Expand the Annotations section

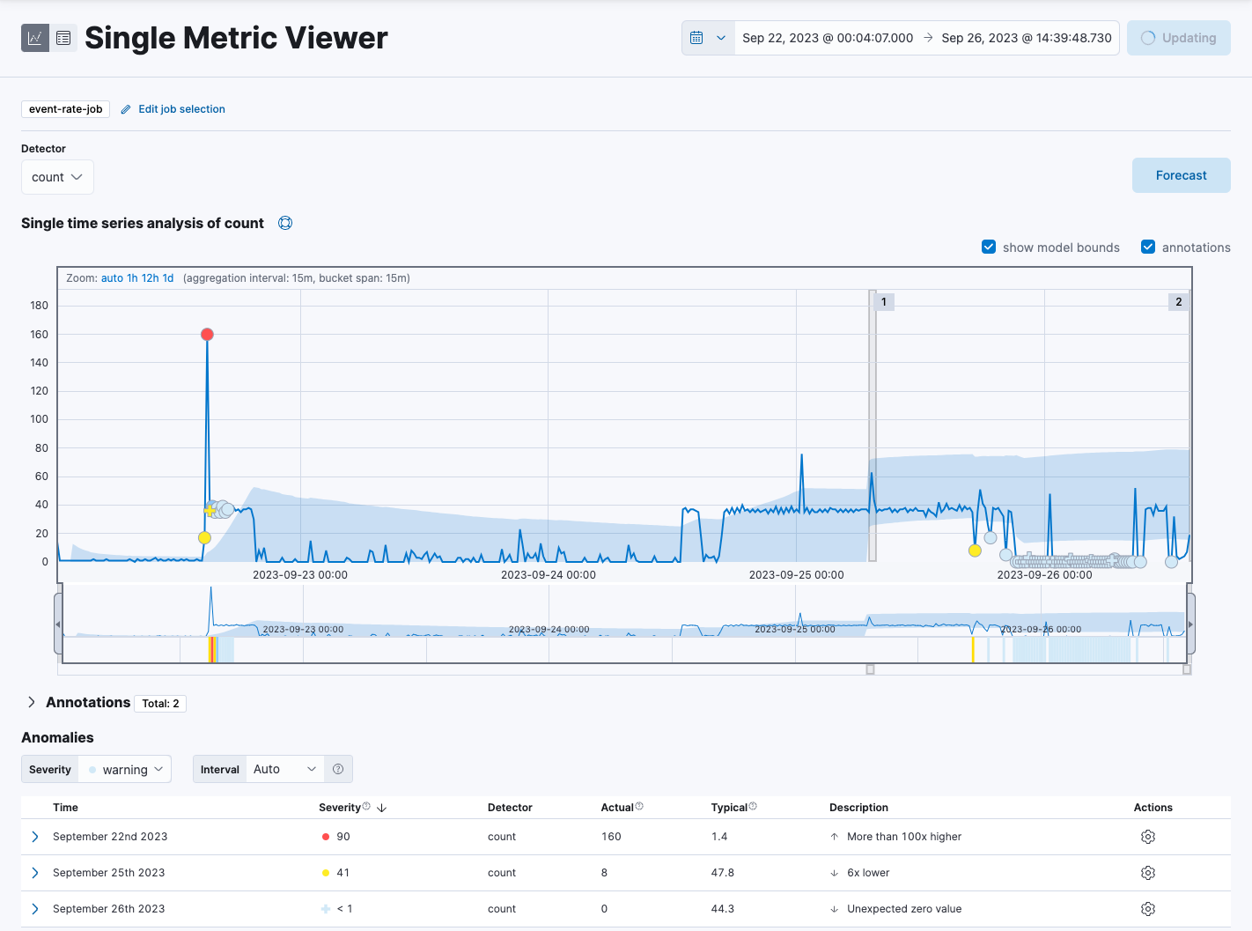pyautogui.click(x=32, y=702)
